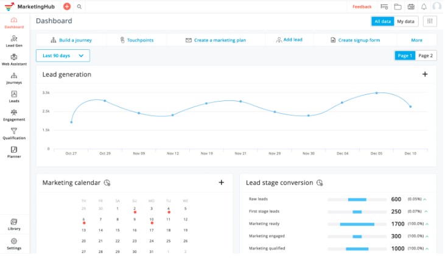This screenshot has height=261, width=445.
Task: Select day 10 on marketing calendar
Action: tap(152, 220)
